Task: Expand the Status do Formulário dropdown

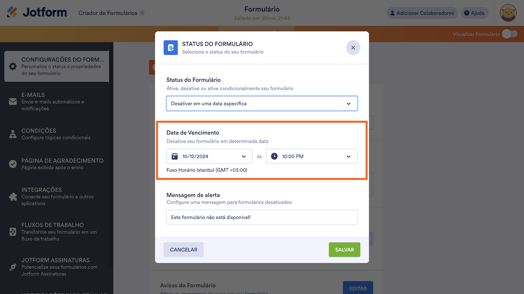Action: click(262, 104)
